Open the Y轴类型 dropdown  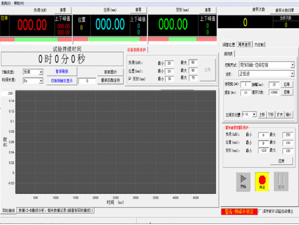point(33,72)
